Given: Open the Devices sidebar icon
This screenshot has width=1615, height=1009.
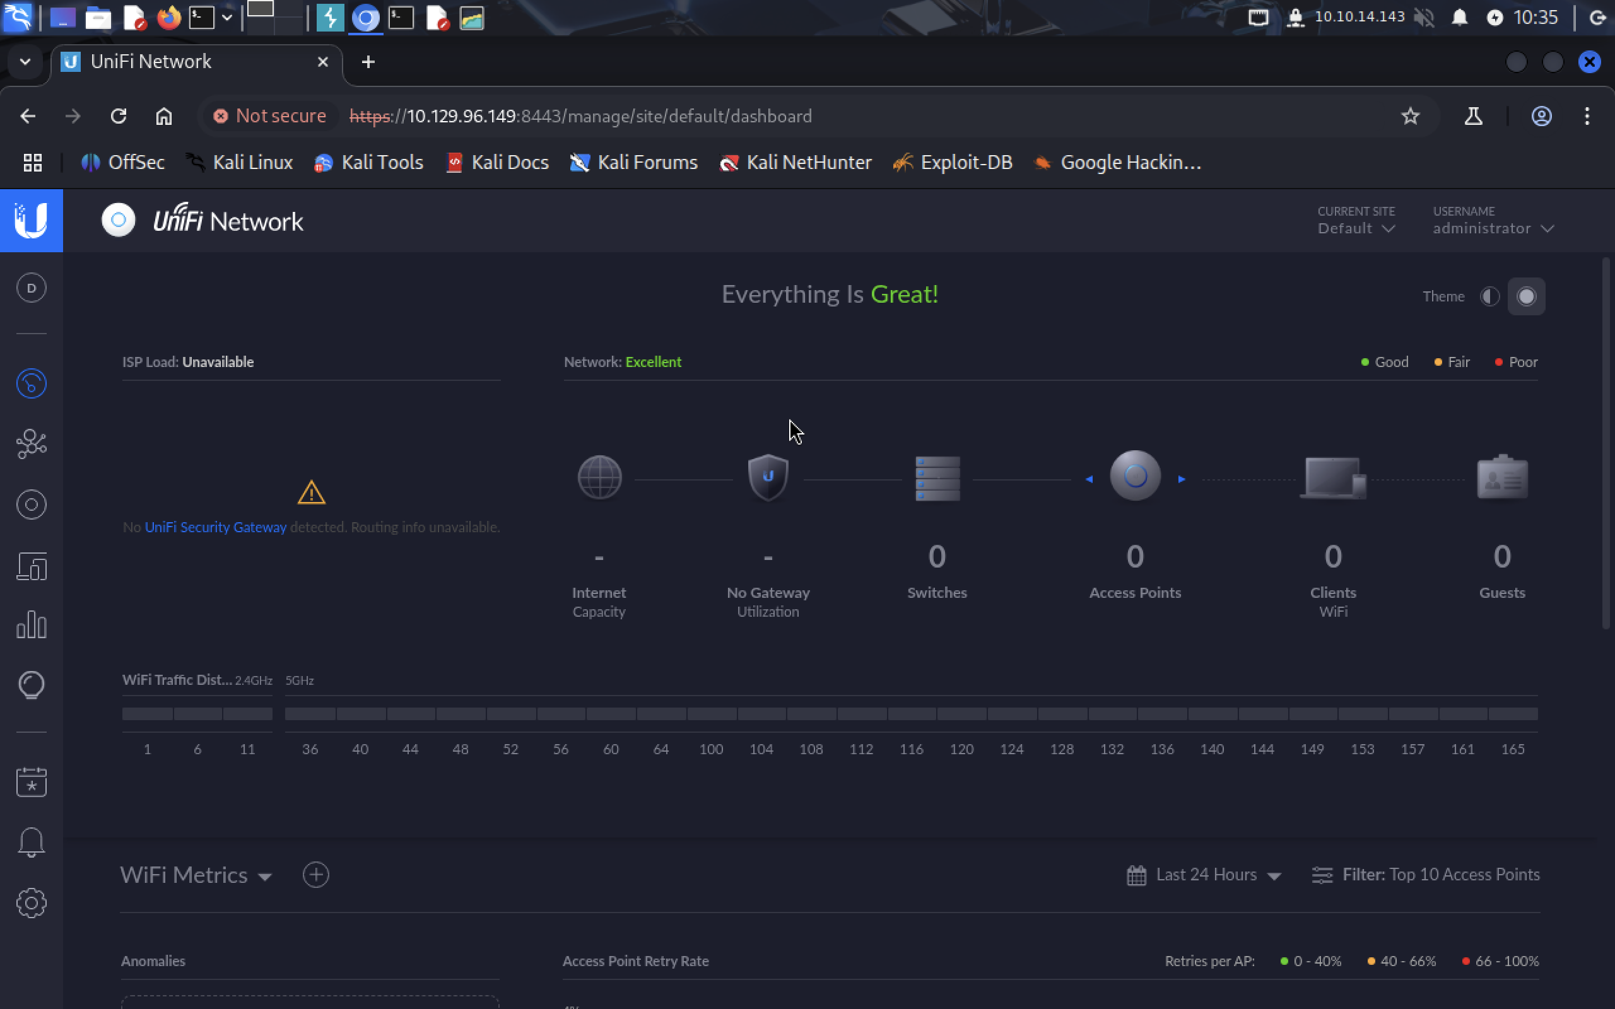Looking at the screenshot, I should coord(32,504).
